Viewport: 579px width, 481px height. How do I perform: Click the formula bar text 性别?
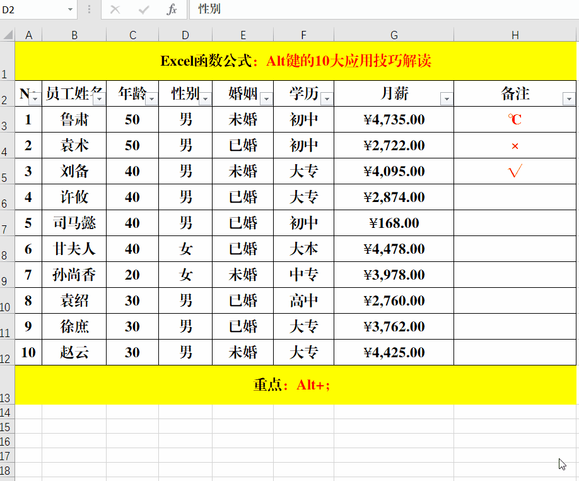point(209,9)
